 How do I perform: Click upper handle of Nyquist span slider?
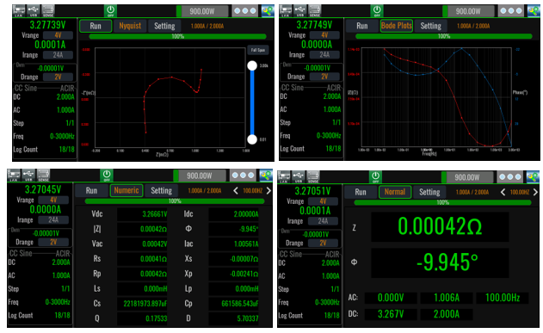point(252,65)
